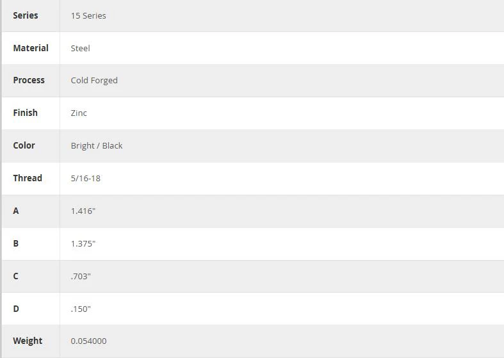504x358 pixels.
Task: Click the Weight label
Action: tap(28, 341)
